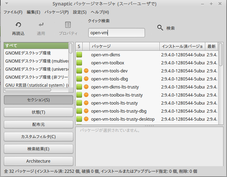Select the open-vm-tools-dbg package name
The width and height of the screenshot is (227, 177).
coord(109,79)
